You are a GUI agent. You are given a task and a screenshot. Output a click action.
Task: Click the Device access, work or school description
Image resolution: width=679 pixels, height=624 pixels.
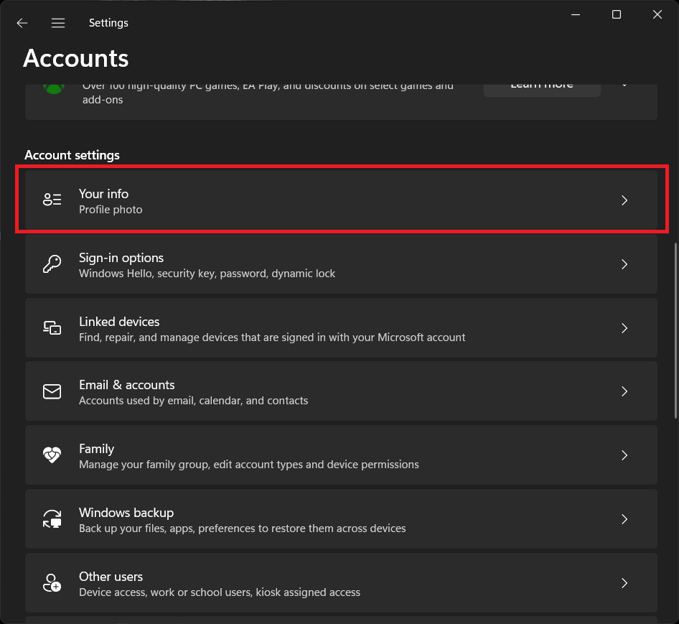[x=220, y=592]
